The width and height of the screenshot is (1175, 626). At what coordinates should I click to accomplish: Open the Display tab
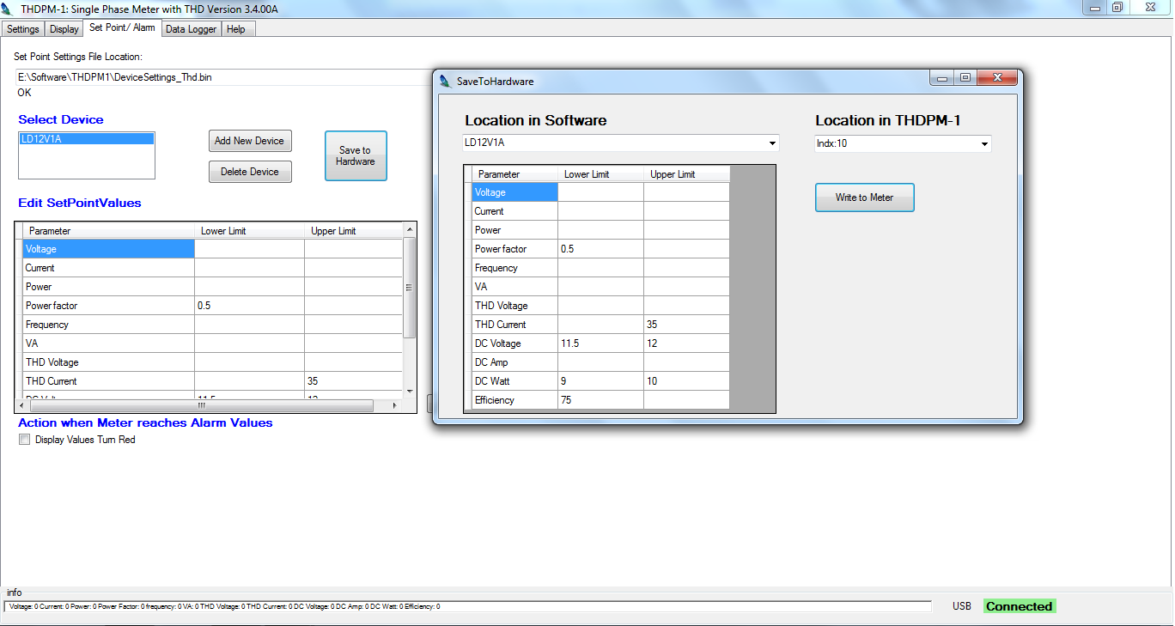[x=64, y=29]
